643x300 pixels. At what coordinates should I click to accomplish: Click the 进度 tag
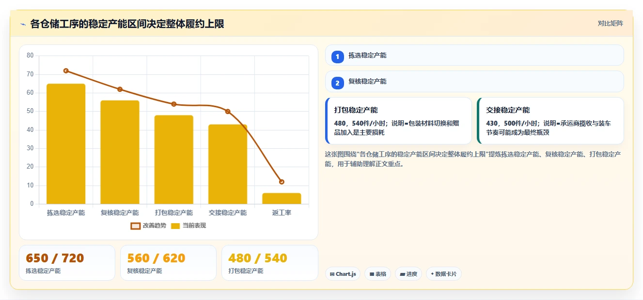point(408,274)
